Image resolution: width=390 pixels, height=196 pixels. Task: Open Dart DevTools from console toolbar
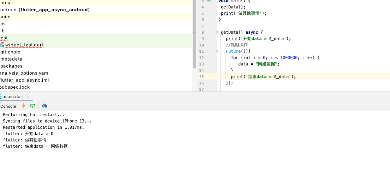(x=44, y=106)
